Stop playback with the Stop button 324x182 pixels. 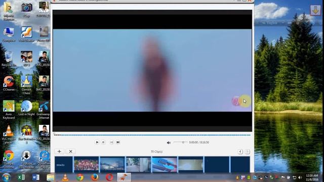click(103, 142)
